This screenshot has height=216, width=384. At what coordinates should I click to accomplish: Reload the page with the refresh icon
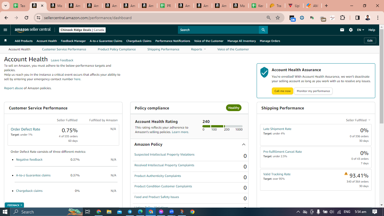[26, 18]
